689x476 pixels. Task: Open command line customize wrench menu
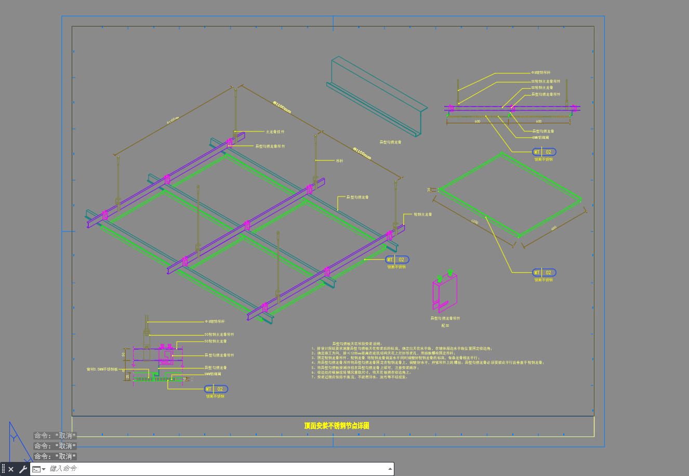click(23, 469)
